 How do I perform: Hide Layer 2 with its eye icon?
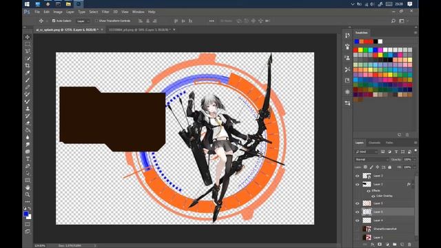tap(357, 185)
